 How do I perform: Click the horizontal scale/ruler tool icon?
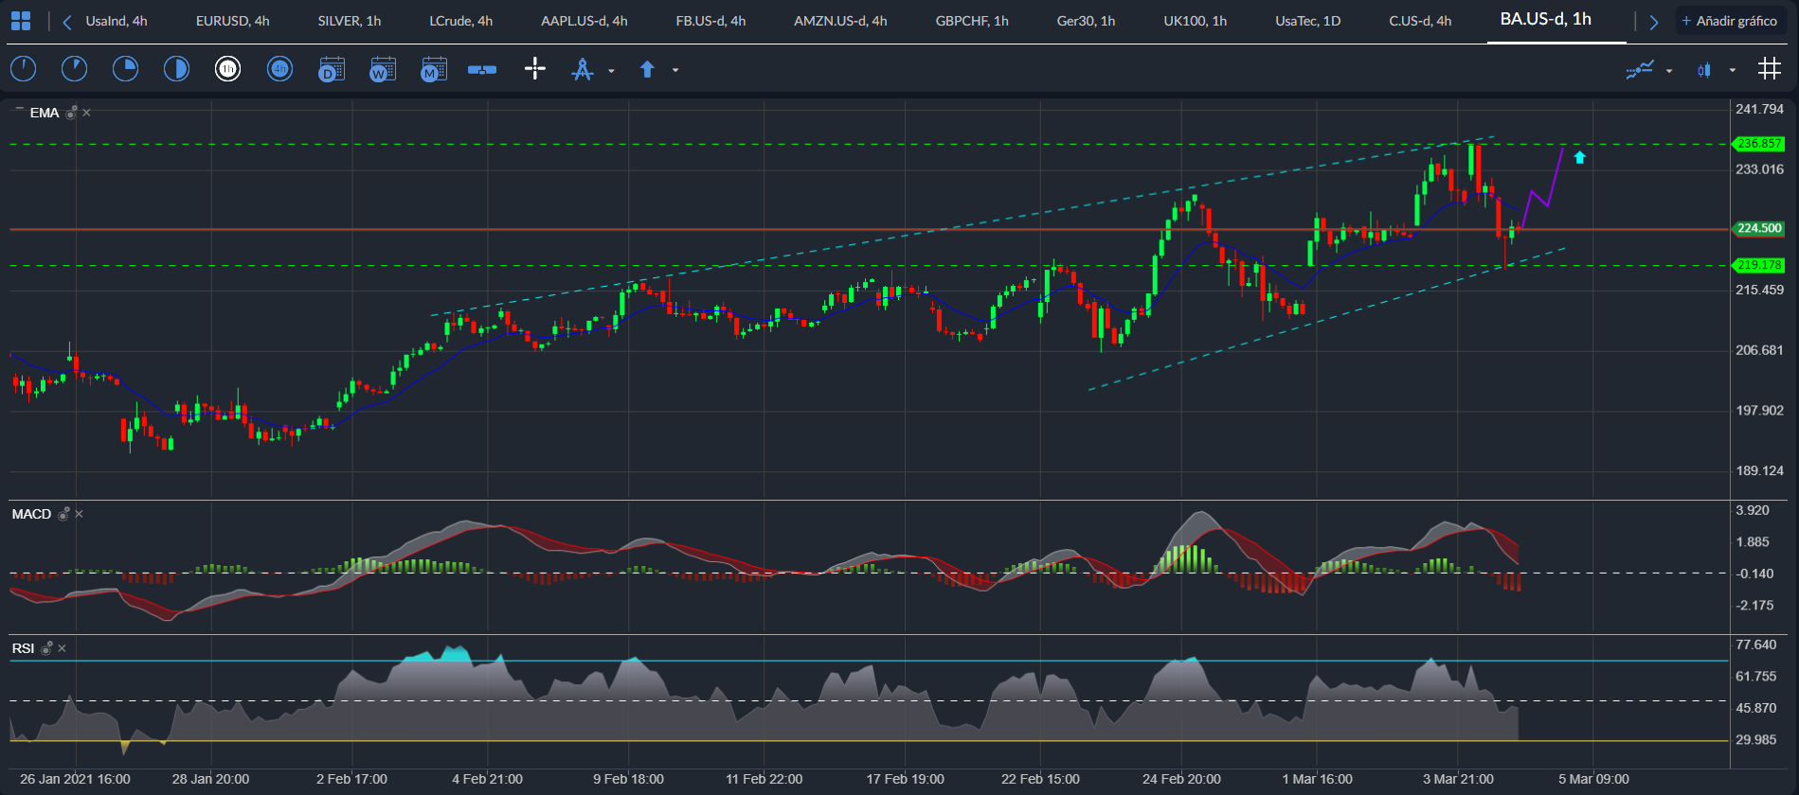point(482,69)
